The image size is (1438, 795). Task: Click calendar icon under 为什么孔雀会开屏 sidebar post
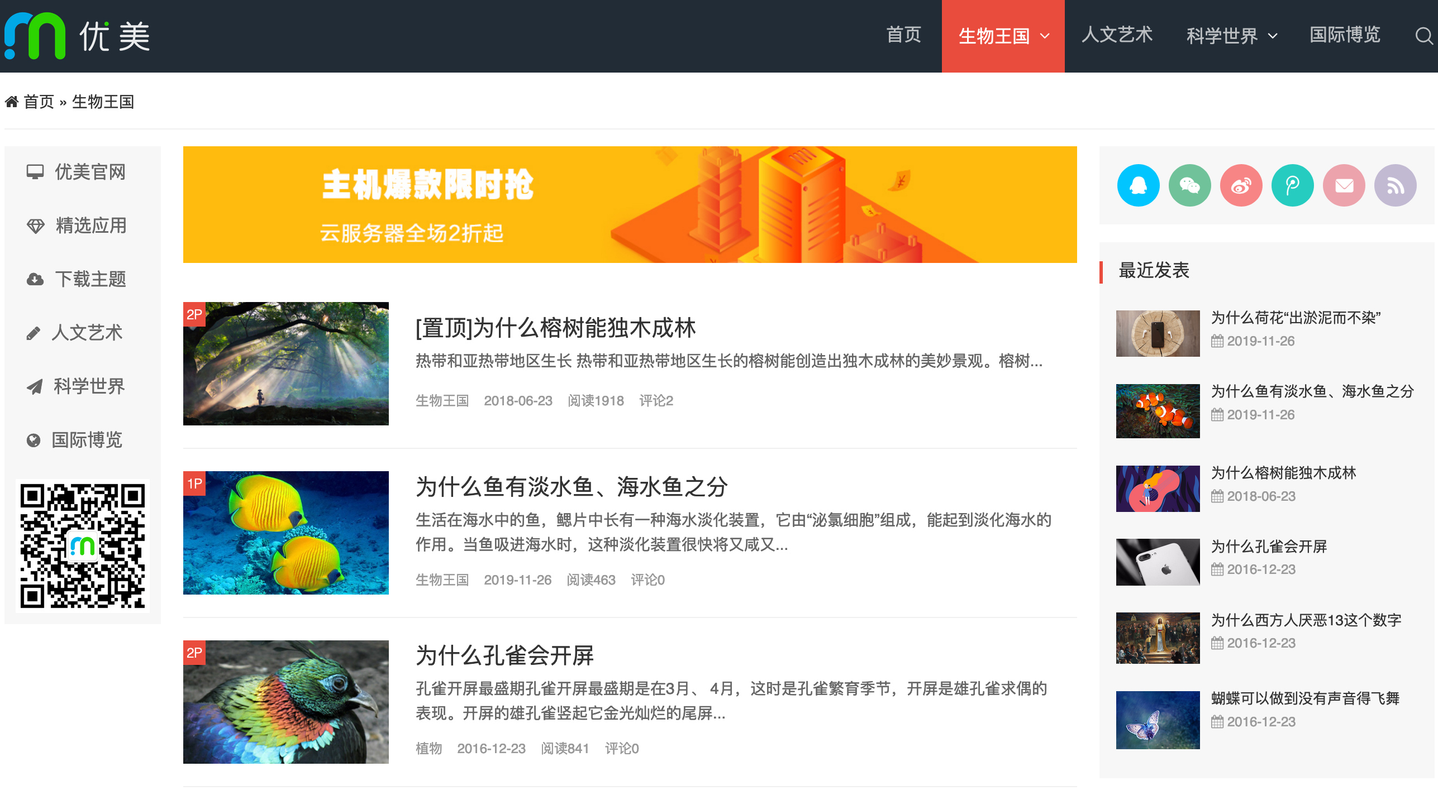pyautogui.click(x=1217, y=569)
